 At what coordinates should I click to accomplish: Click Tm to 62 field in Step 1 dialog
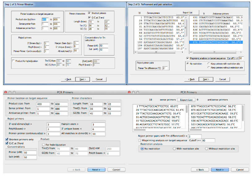click(x=107, y=26)
